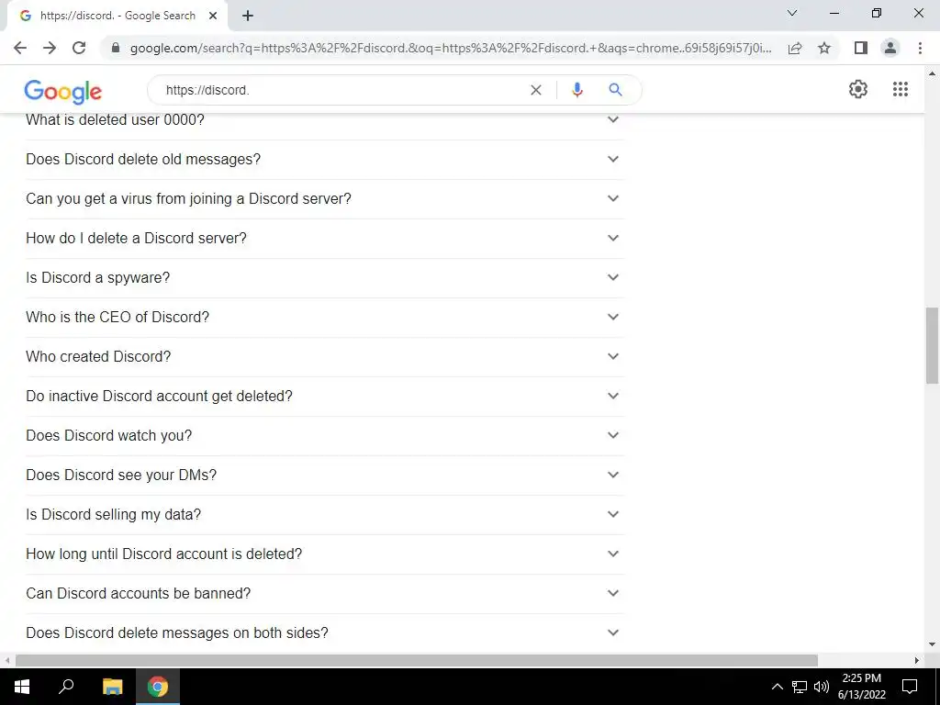Expand "Does Discord see your DMs?"

(x=325, y=476)
